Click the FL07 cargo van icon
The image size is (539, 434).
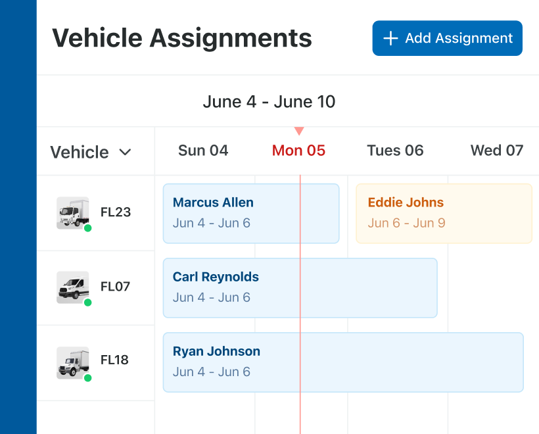click(x=72, y=287)
